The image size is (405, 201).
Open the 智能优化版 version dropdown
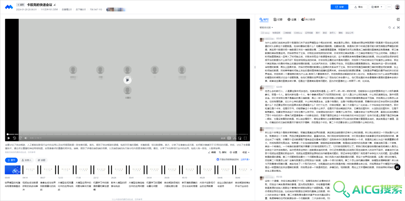266,27
